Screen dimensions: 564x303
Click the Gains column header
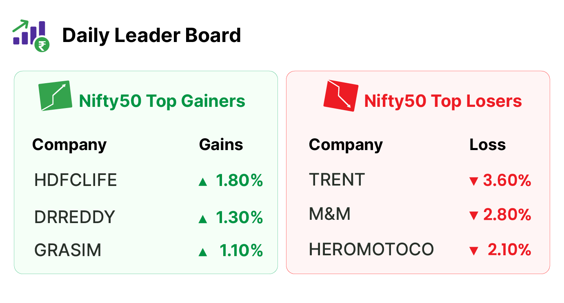(x=221, y=145)
